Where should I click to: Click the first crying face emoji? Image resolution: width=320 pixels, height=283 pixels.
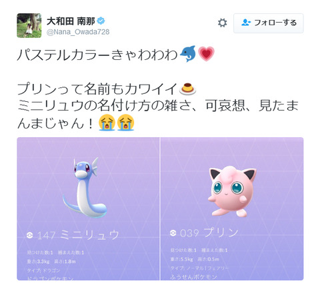coord(107,123)
